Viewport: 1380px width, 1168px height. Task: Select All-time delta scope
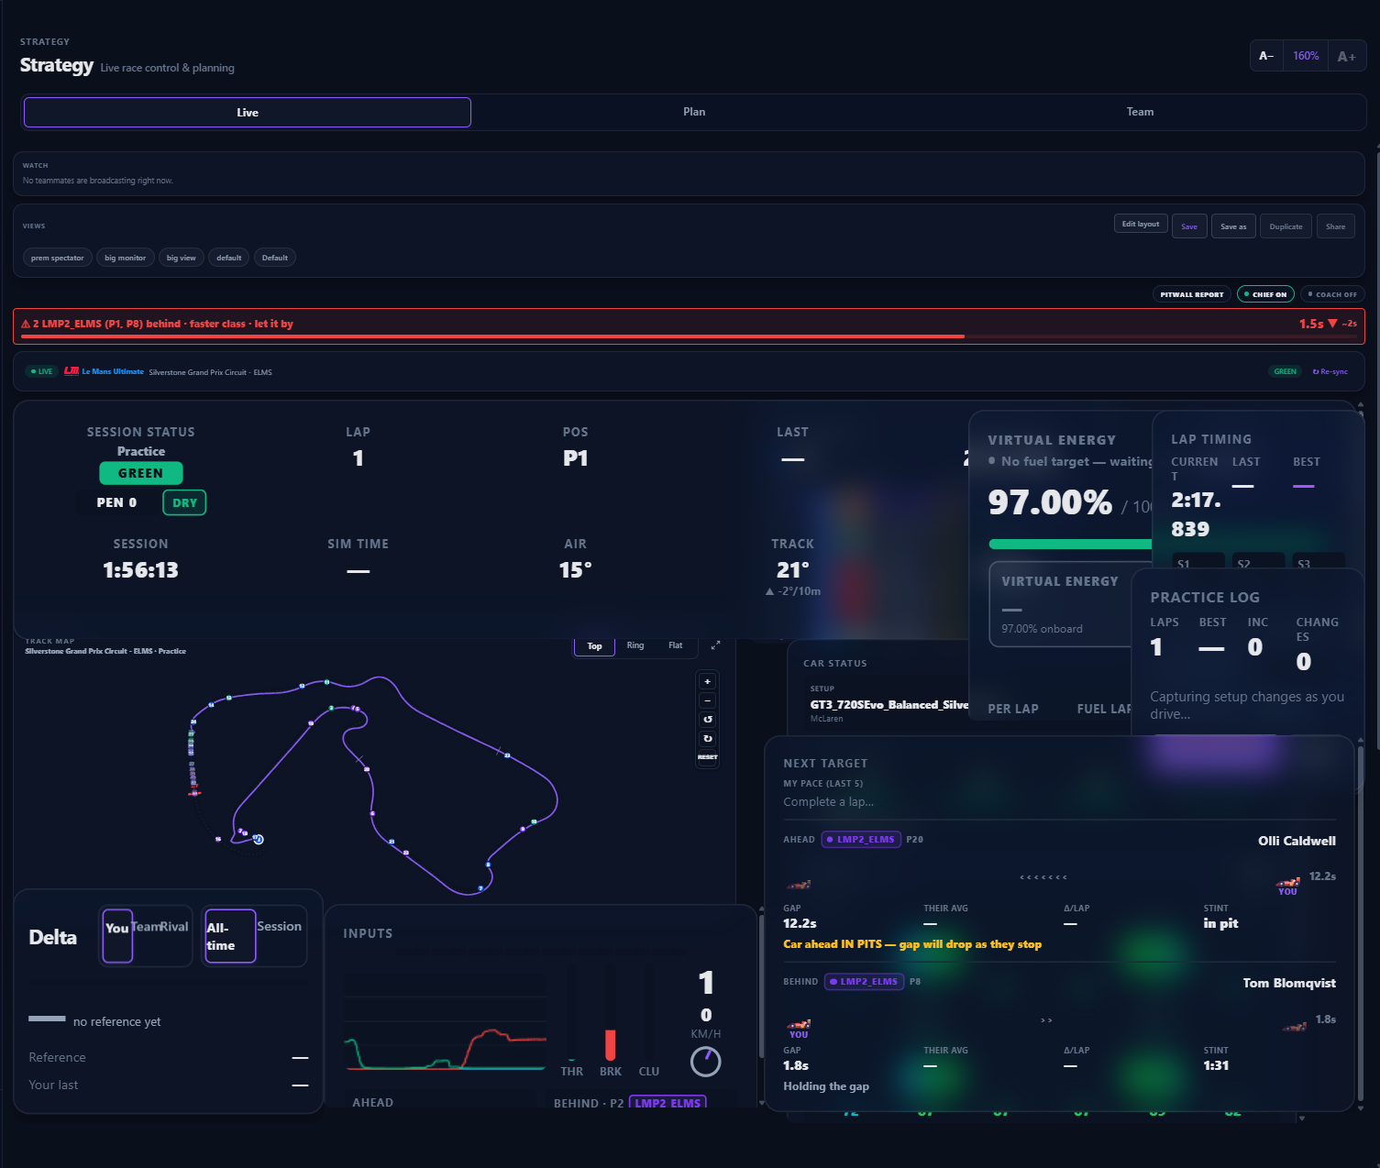230,936
